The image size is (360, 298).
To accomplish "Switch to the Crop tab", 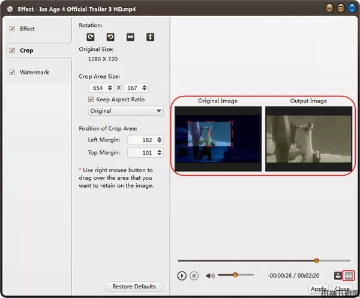I will tap(26, 50).
